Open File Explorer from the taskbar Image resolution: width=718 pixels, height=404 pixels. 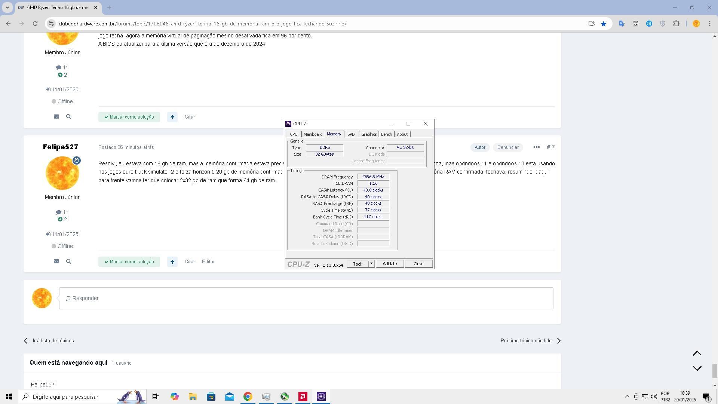click(x=193, y=397)
